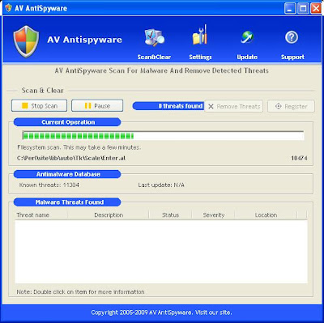Click the Current Operation section header
Image resolution: width=324 pixels, height=323 pixels.
67,122
